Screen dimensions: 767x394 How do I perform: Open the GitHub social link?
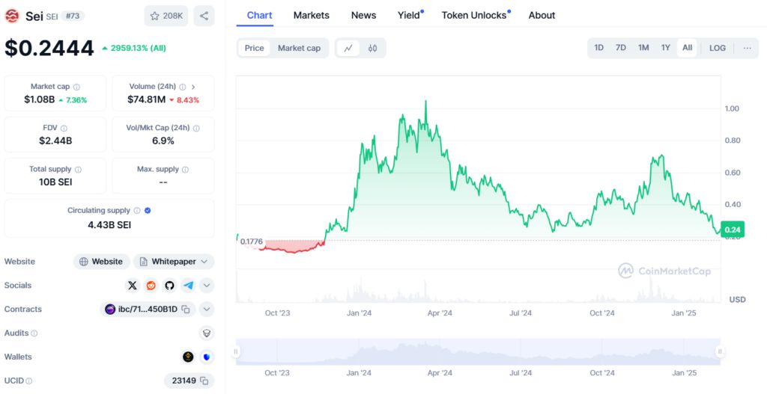pos(169,285)
